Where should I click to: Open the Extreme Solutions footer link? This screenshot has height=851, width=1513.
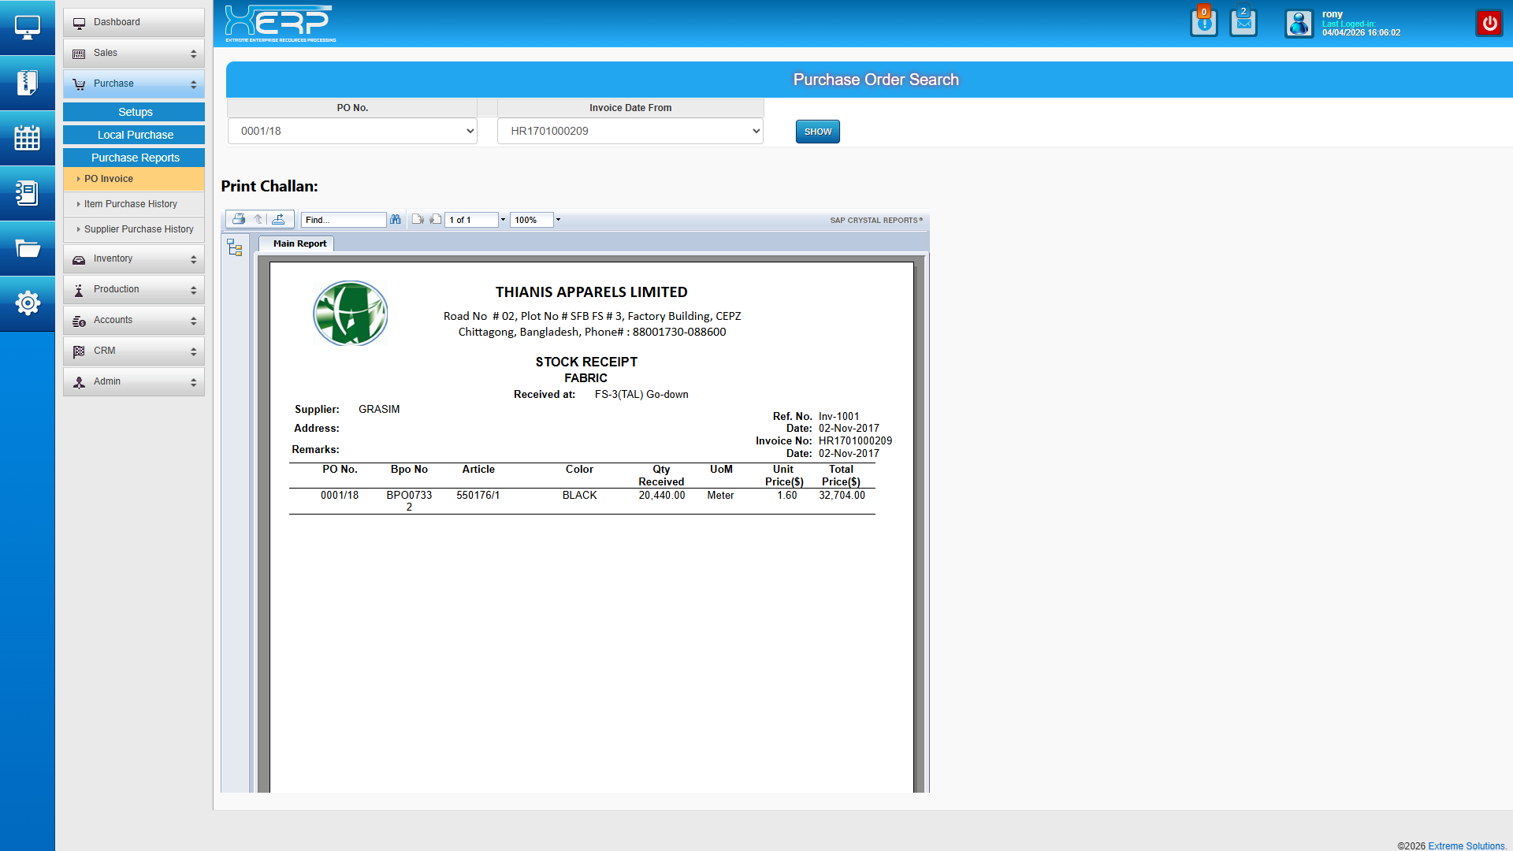[x=1466, y=845]
